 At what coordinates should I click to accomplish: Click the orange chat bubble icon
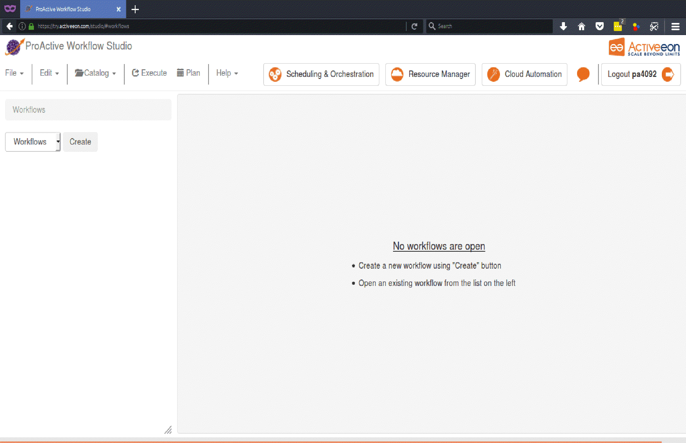coord(583,74)
